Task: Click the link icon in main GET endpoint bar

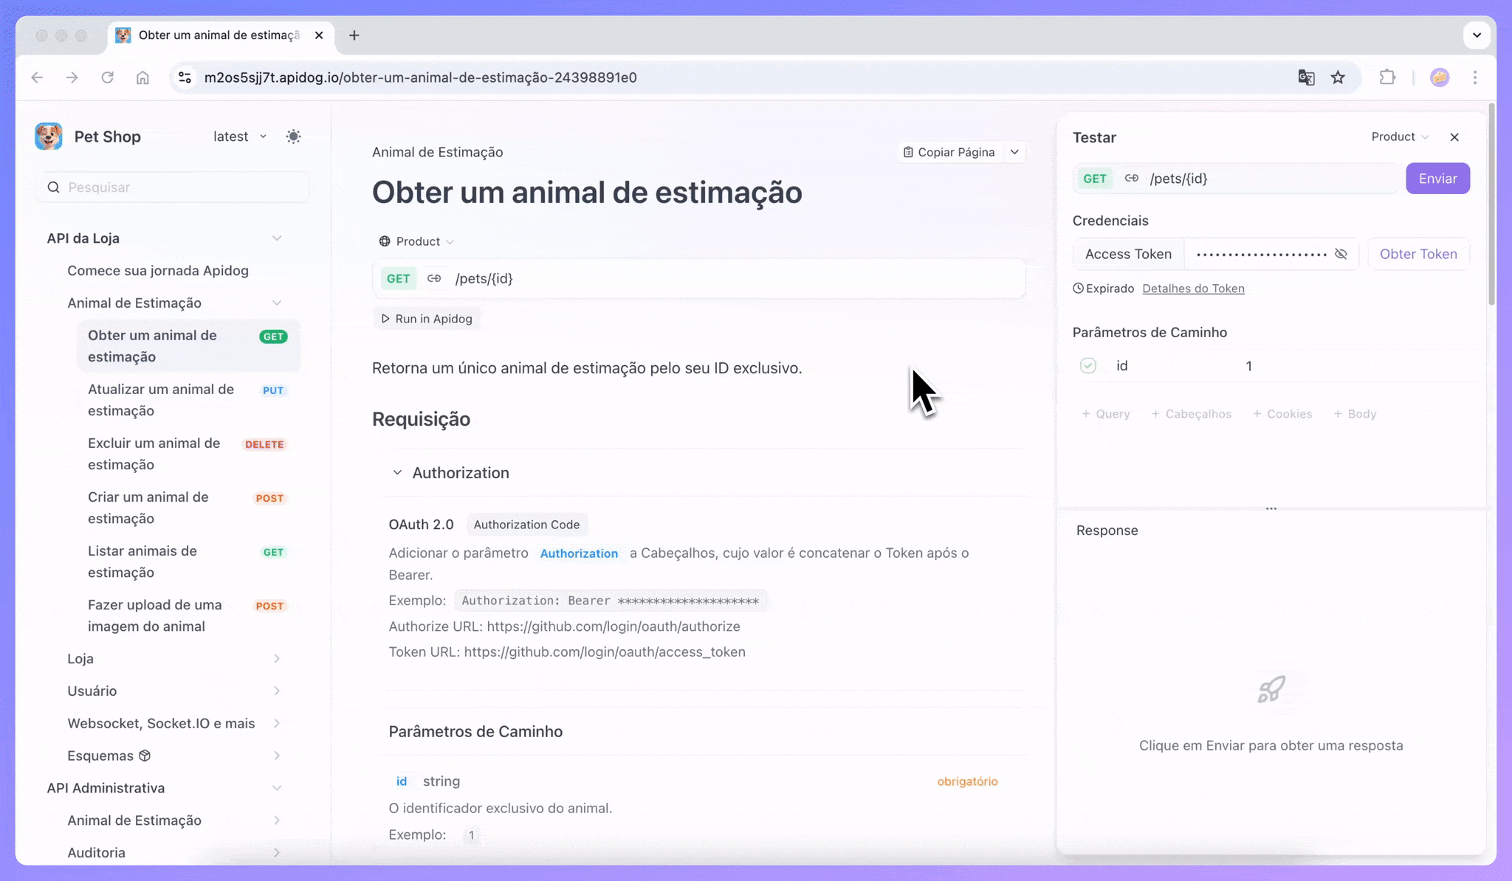Action: click(434, 278)
